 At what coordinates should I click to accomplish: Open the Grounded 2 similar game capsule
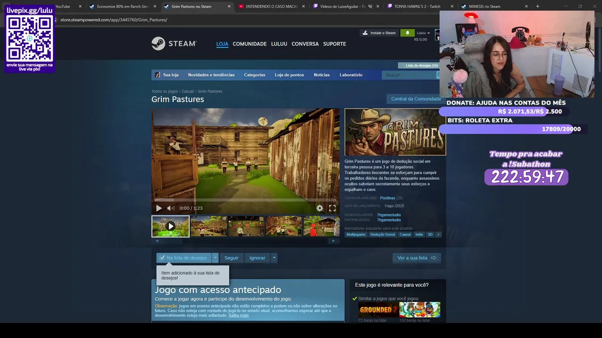click(378, 309)
